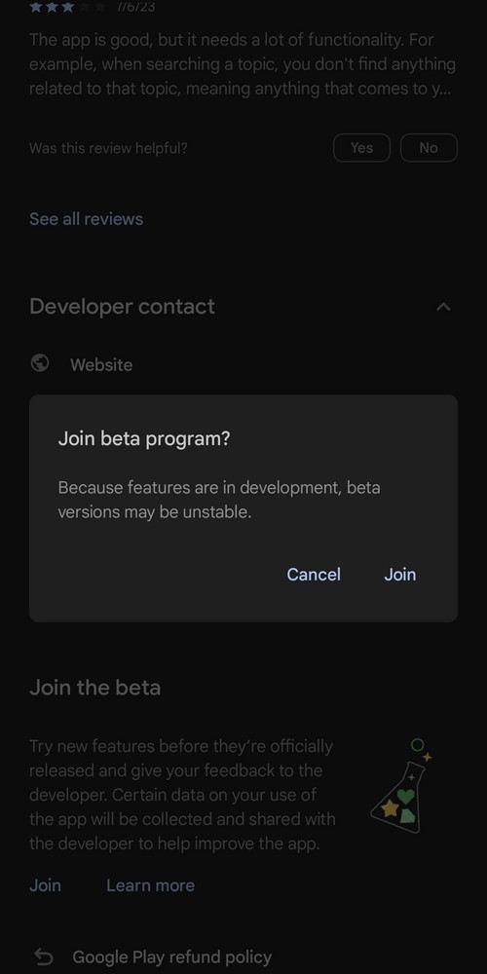Click the beta description paragraph text
The height and width of the screenshot is (974, 487).
[183, 795]
